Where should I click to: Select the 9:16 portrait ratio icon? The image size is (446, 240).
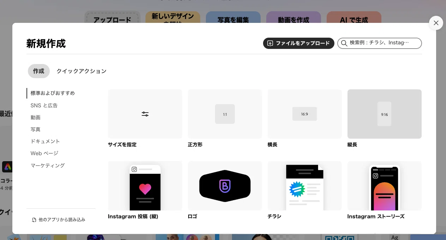(385, 114)
